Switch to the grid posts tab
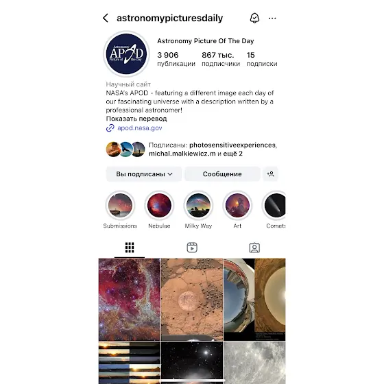 point(130,248)
